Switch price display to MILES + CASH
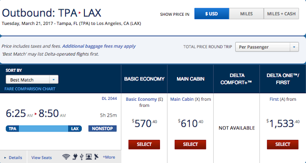 pos(281,14)
